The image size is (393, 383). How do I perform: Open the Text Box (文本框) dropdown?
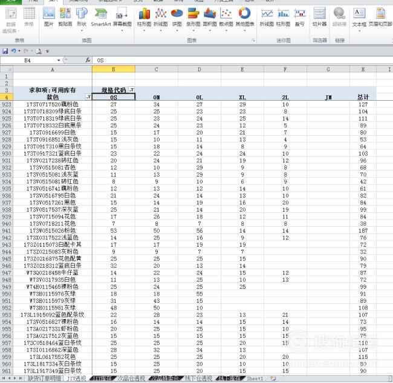coord(359,31)
